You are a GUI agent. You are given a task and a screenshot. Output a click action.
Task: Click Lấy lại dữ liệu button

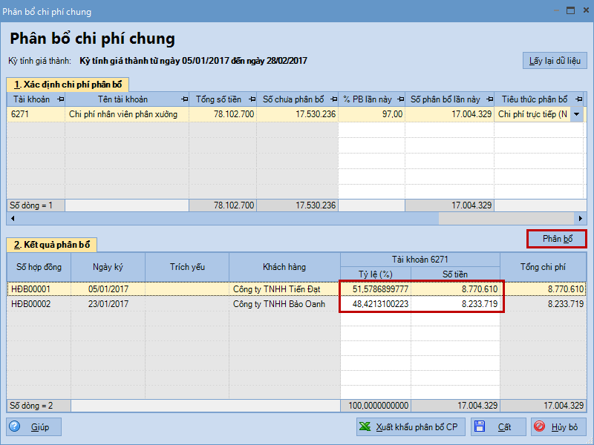[555, 61]
